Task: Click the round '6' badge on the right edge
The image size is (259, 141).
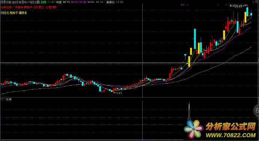Action: pos(256,111)
